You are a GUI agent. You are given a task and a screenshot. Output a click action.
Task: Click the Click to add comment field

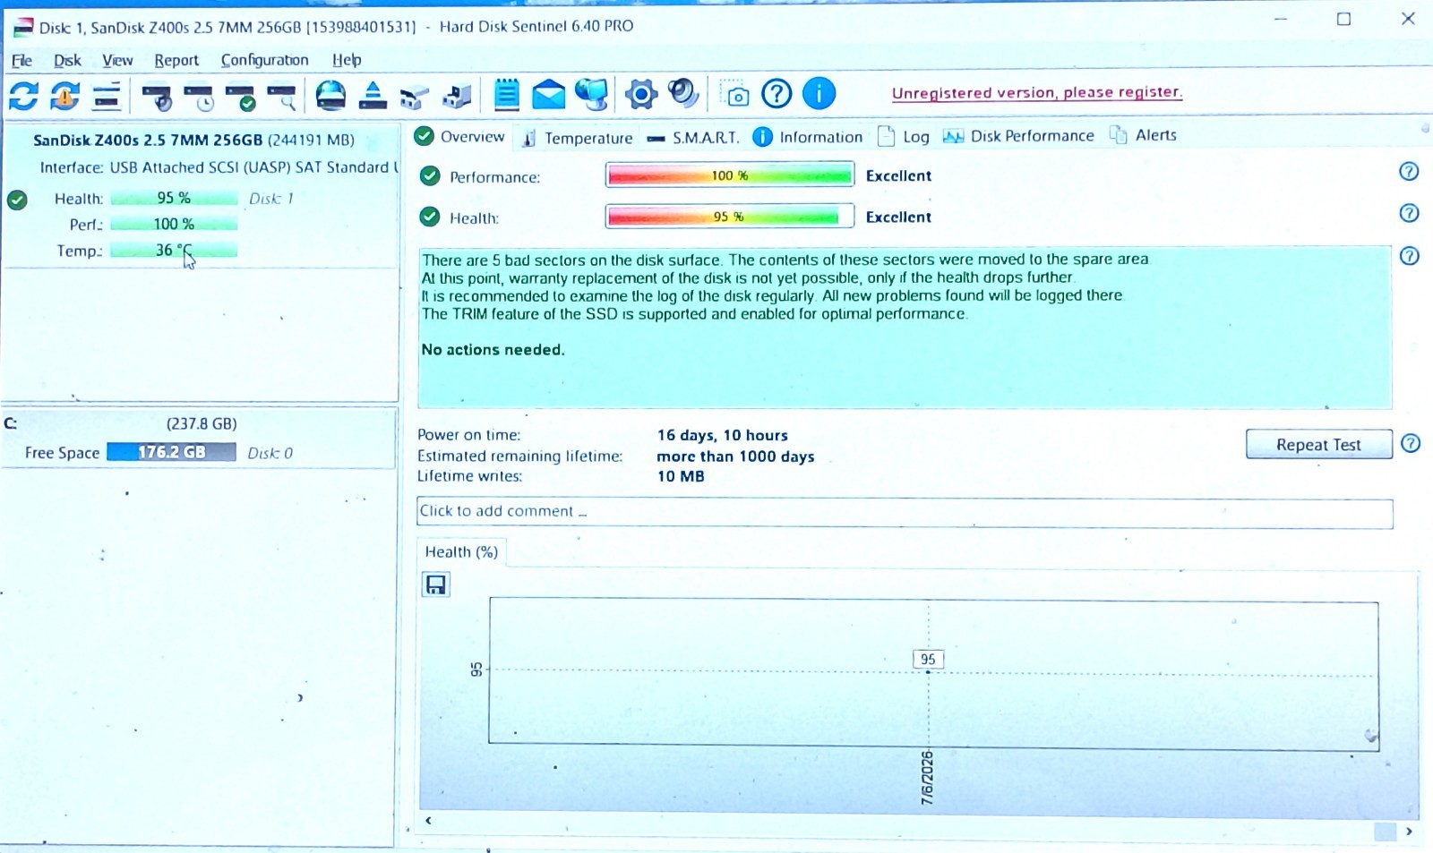pos(905,513)
